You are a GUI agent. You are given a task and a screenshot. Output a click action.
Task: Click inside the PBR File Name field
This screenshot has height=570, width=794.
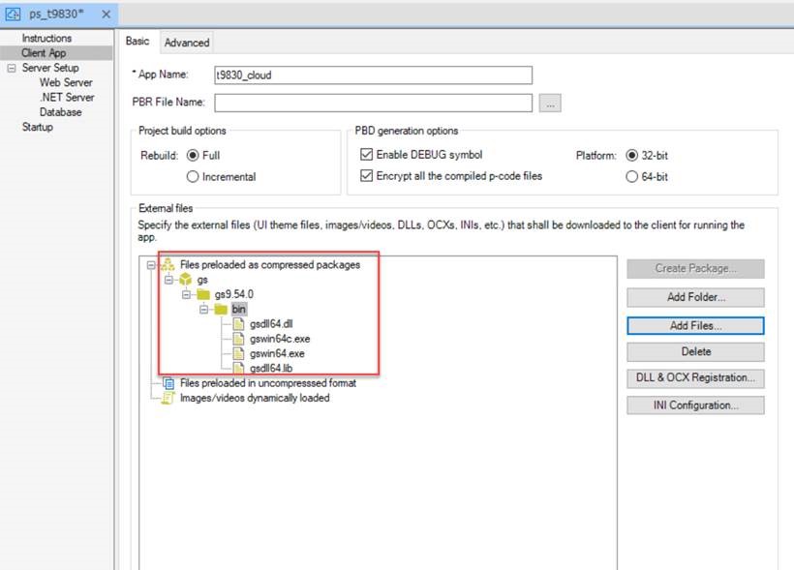pos(374,104)
